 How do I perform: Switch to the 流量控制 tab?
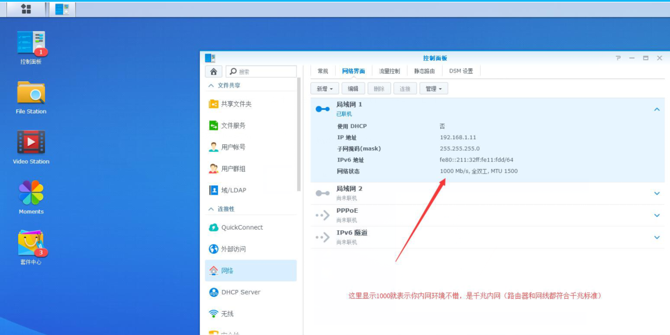[x=389, y=71]
